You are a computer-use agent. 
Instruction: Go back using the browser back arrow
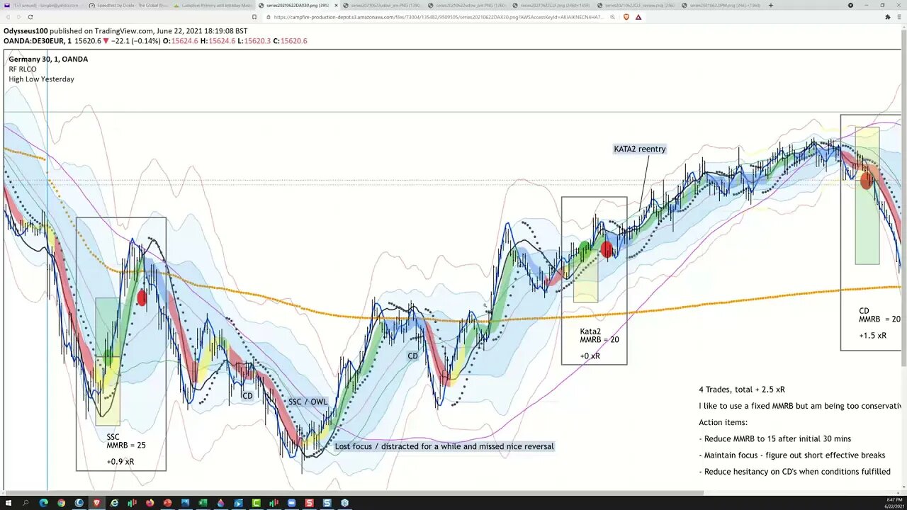coord(7,17)
